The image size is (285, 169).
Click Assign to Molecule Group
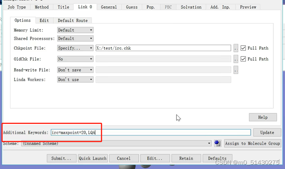coord(252,143)
